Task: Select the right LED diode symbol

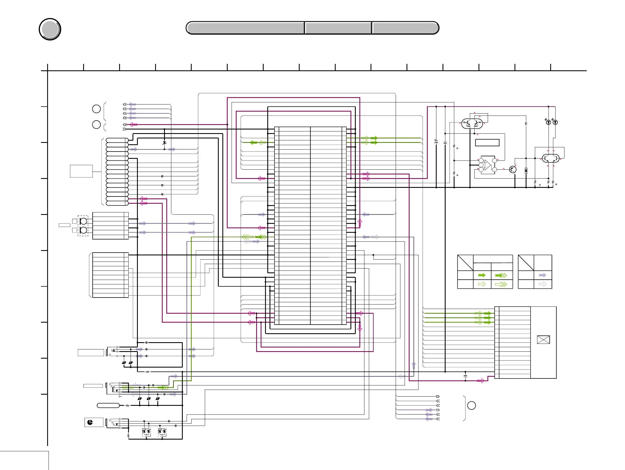Action: (x=555, y=122)
